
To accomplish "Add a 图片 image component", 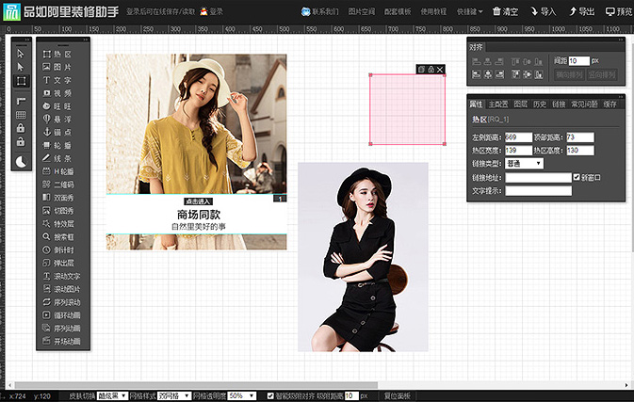I will pyautogui.click(x=57, y=67).
